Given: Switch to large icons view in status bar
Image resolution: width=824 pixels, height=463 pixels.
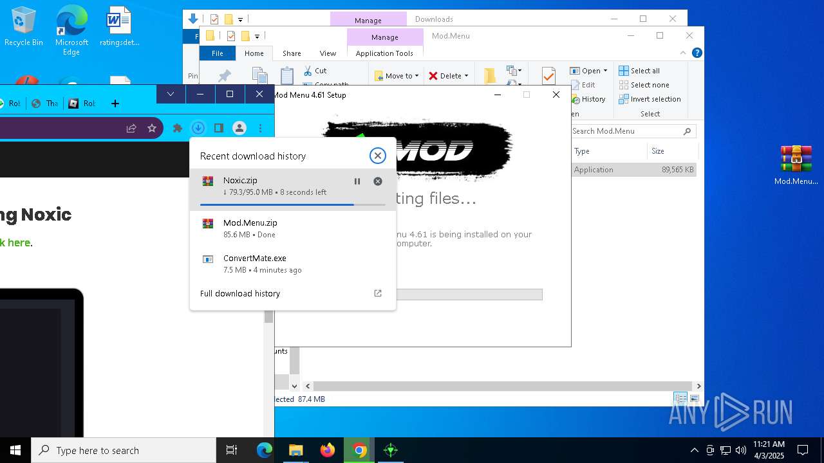Looking at the screenshot, I should (x=695, y=399).
